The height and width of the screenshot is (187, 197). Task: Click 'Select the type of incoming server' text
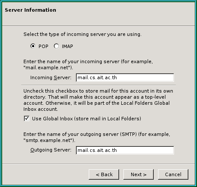pyautogui.click(x=82, y=34)
